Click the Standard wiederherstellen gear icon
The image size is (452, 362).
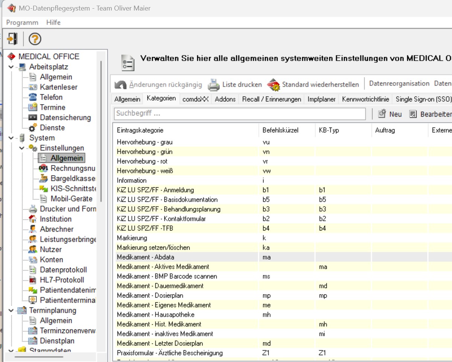274,84
